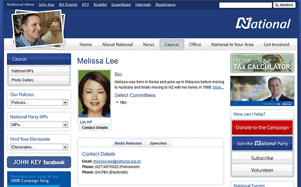This screenshot has width=301, height=187.
Task: Click the John Key facebook banner
Action: pyautogui.click(x=39, y=162)
